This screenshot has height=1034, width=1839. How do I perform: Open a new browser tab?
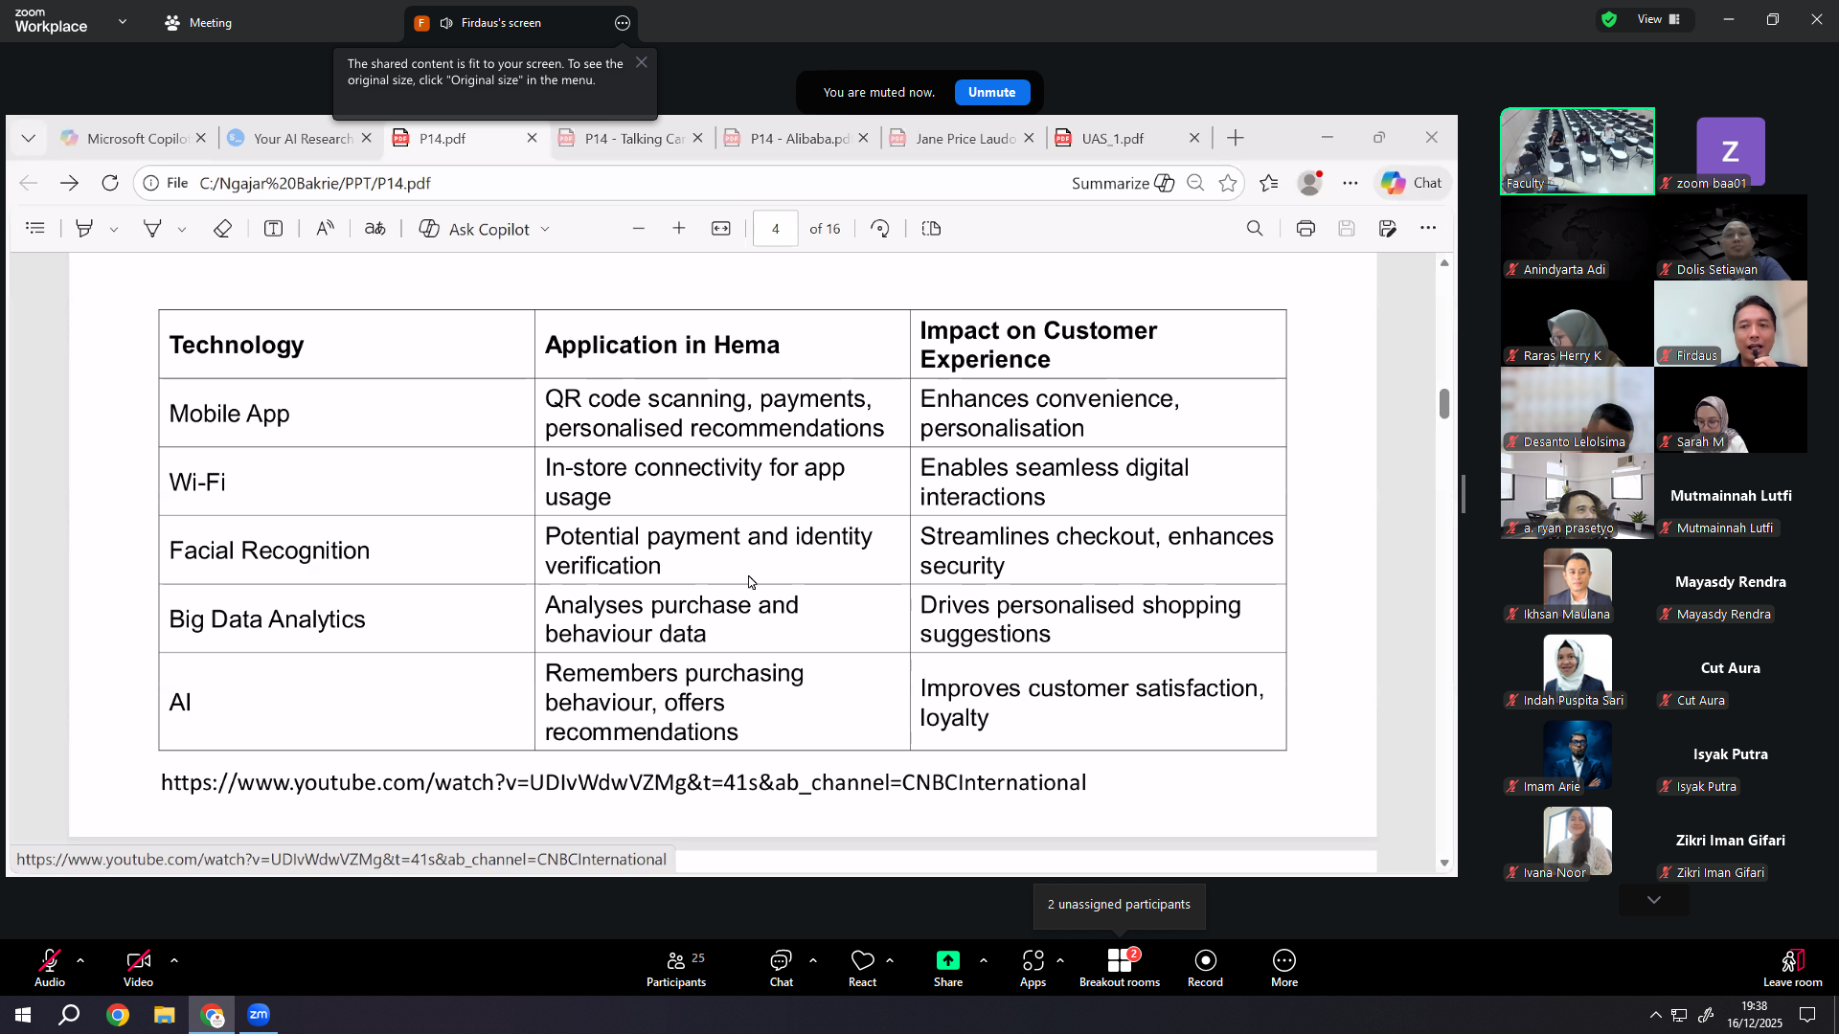click(1236, 138)
